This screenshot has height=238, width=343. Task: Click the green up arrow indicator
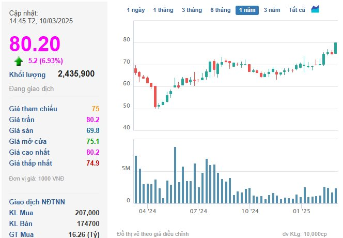(x=19, y=61)
